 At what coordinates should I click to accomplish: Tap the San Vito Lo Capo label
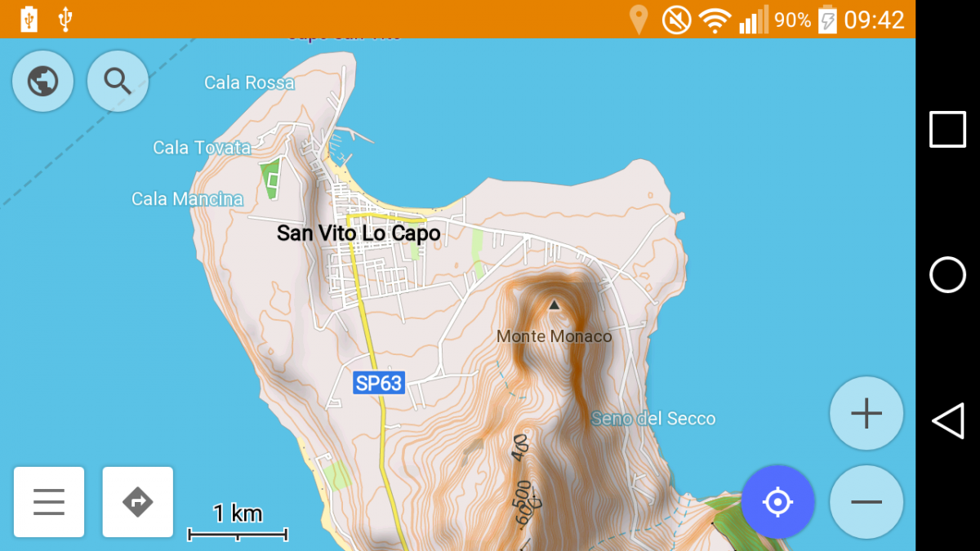359,233
